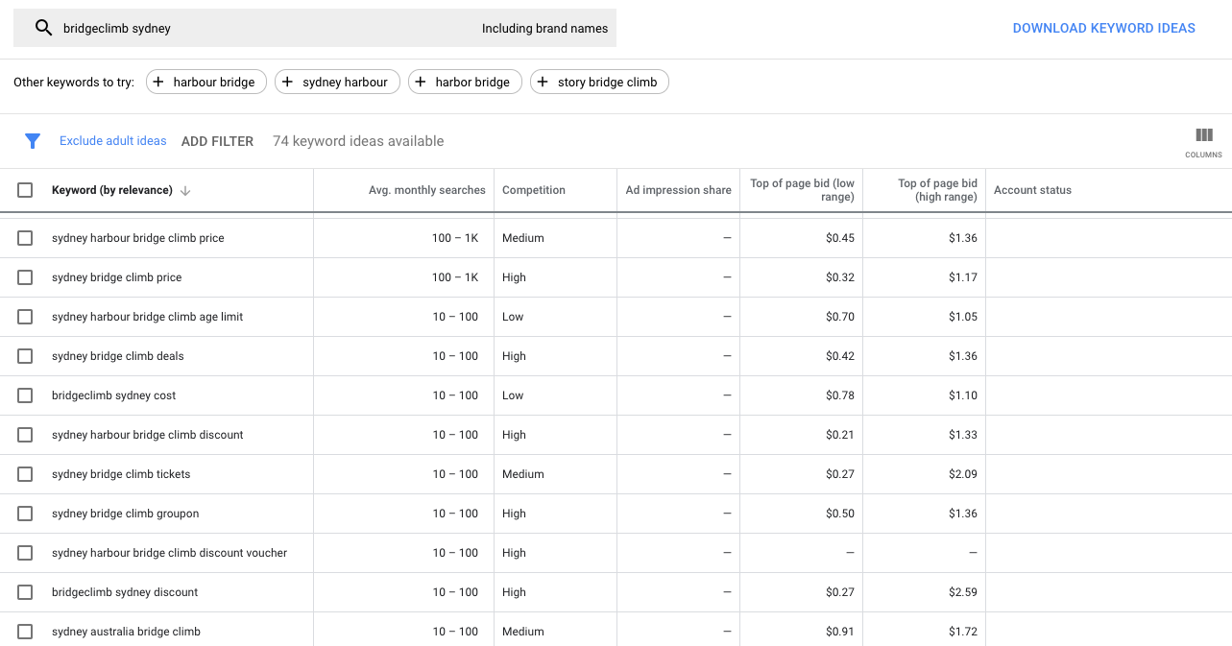
Task: Add 'harbor bridge' keyword suggestion chip
Action: [465, 82]
